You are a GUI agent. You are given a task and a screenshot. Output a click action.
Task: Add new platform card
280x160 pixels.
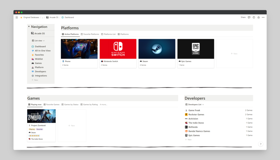[235, 54]
